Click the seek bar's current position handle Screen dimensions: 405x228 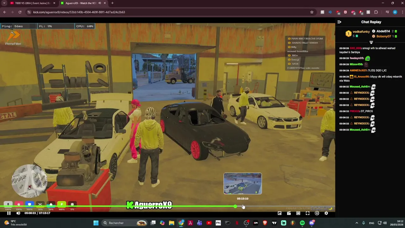coord(235,206)
